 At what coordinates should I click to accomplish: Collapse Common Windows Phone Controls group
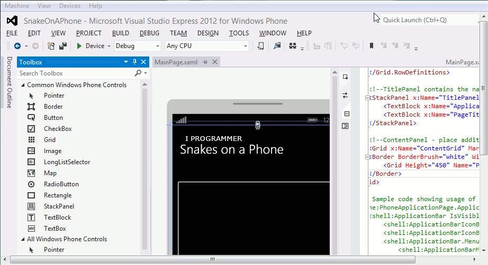[x=23, y=85]
